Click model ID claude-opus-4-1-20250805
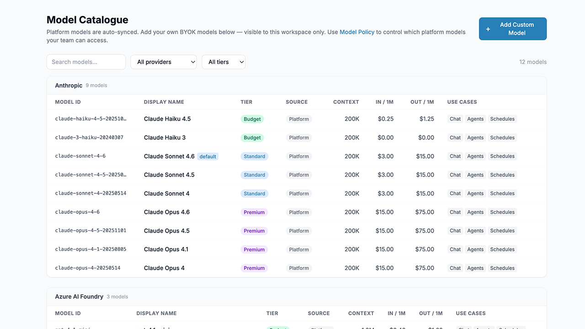Viewport: 585px width, 329px height. 90,249
